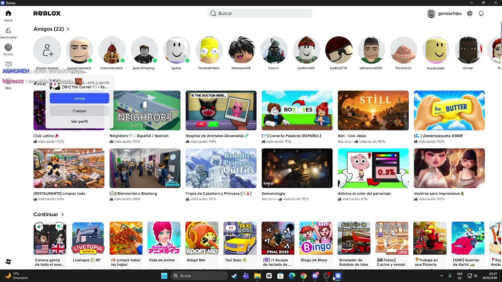Viewport: 502px width, 282px height.
Task: Open friend frannn's avatar
Action: (274, 50)
